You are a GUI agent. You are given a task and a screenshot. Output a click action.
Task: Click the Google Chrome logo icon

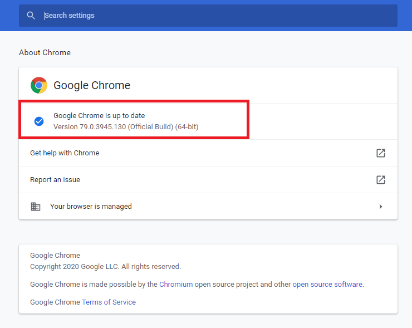point(39,85)
